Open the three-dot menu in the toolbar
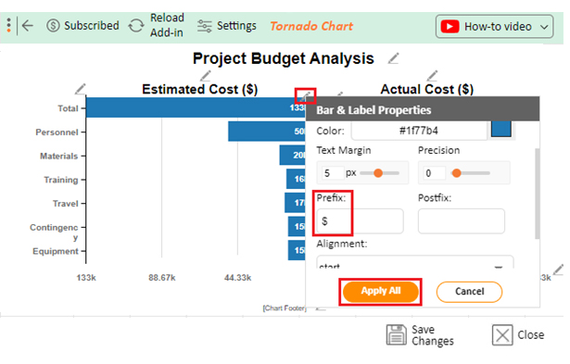 8,25
